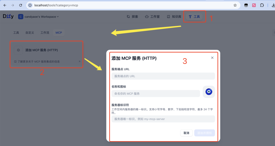Open the 知识库 navigation item
The image size is (275, 146).
point(174,17)
